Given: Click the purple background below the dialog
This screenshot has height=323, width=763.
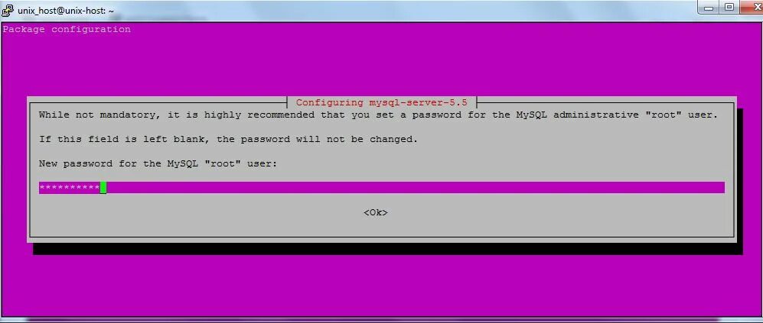Looking at the screenshot, I should pyautogui.click(x=381, y=286).
